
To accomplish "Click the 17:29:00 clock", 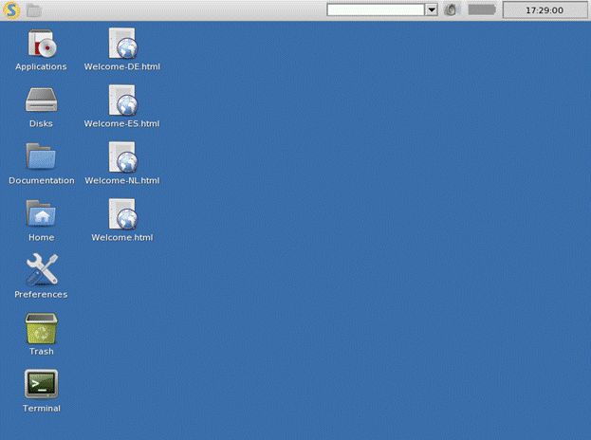I will click(x=545, y=10).
